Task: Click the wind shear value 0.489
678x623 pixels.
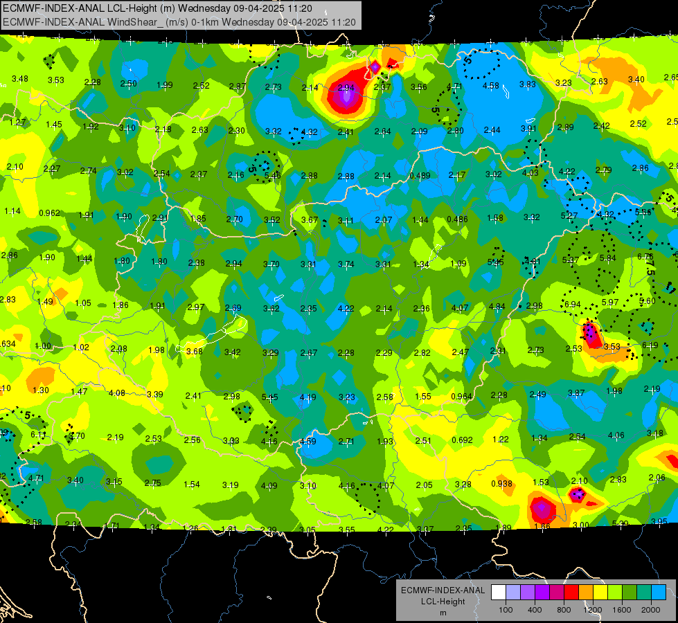Action: [420, 175]
